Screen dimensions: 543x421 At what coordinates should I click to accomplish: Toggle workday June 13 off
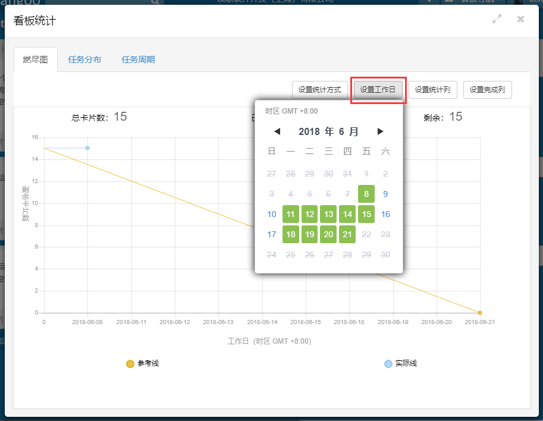(328, 214)
